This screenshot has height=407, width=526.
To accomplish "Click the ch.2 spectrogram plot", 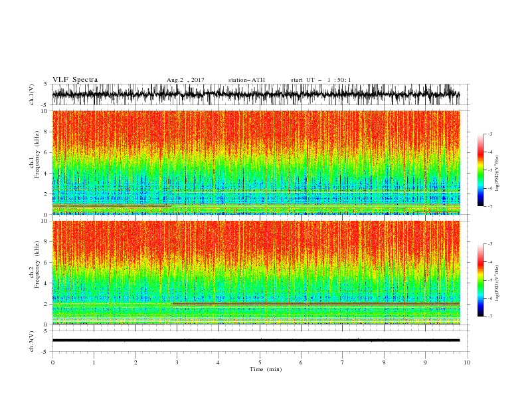I will tap(256, 273).
